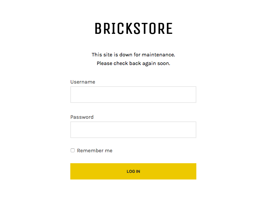Click the 'Please check back again soon' text
262x209 pixels.
133,63
